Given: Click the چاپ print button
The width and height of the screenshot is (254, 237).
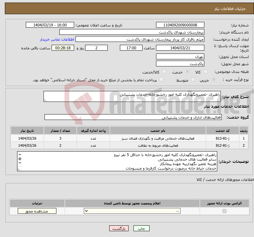Looking at the screenshot, I should coord(142,228).
